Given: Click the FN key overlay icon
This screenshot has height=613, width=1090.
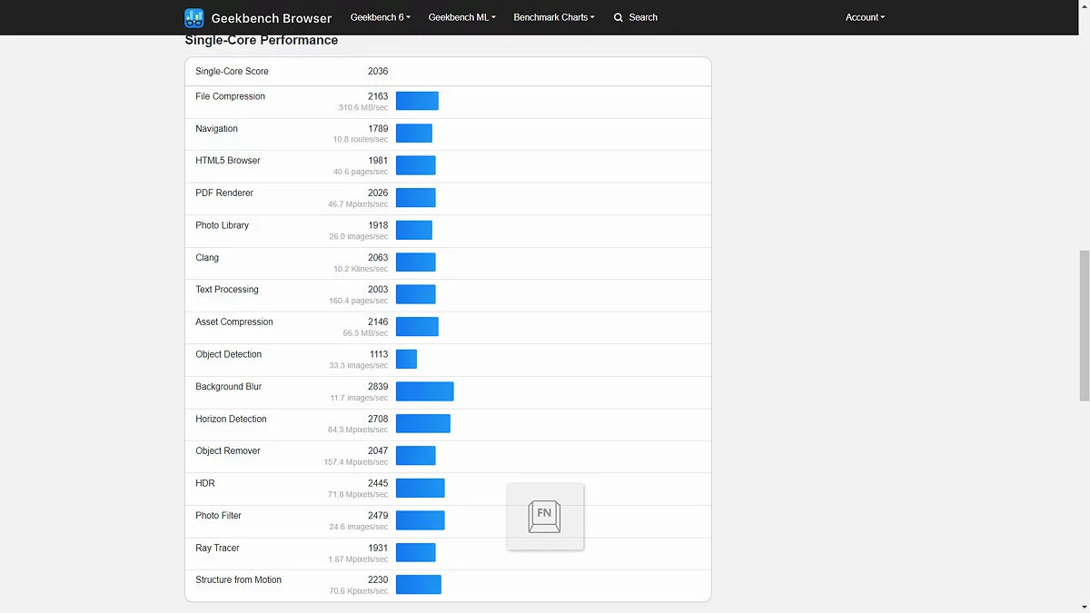Looking at the screenshot, I should click(x=545, y=516).
